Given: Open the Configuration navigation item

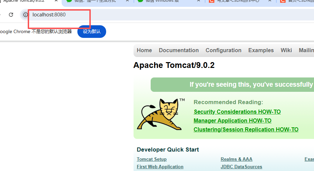Looking at the screenshot, I should 224,50.
